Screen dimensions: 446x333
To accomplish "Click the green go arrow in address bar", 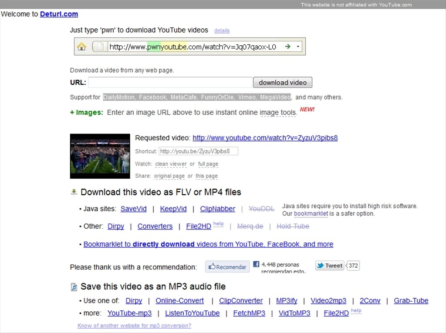I will point(288,46).
